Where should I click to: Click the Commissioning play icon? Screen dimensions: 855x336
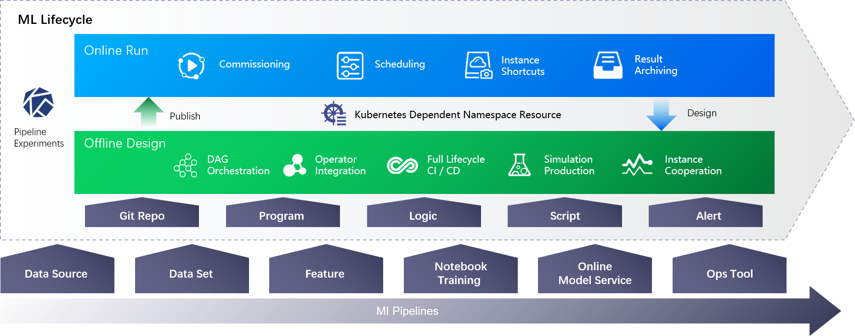click(192, 66)
